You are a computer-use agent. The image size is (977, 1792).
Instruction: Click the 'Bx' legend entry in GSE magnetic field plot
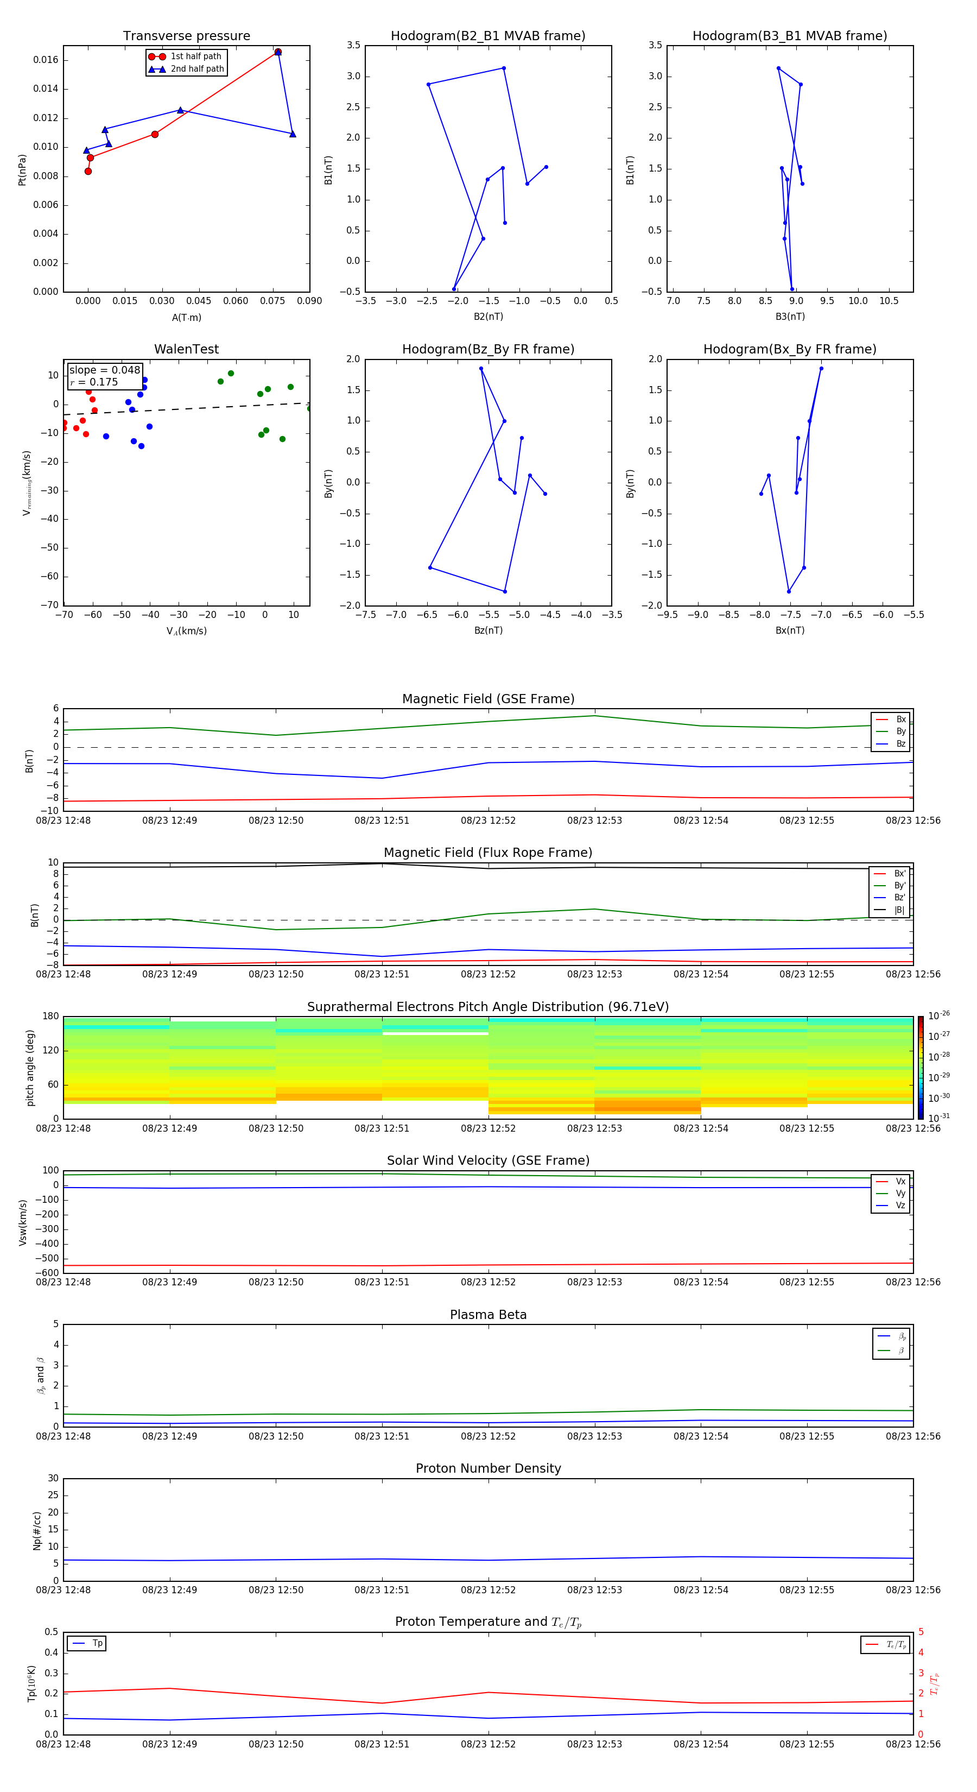891,720
